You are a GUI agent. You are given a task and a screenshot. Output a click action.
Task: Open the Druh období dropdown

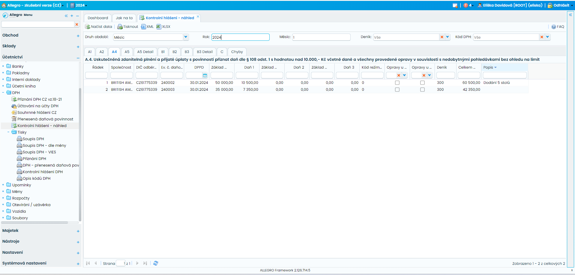(186, 37)
